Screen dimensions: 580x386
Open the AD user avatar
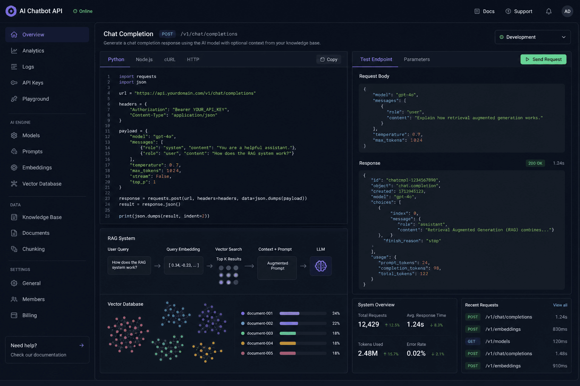567,11
